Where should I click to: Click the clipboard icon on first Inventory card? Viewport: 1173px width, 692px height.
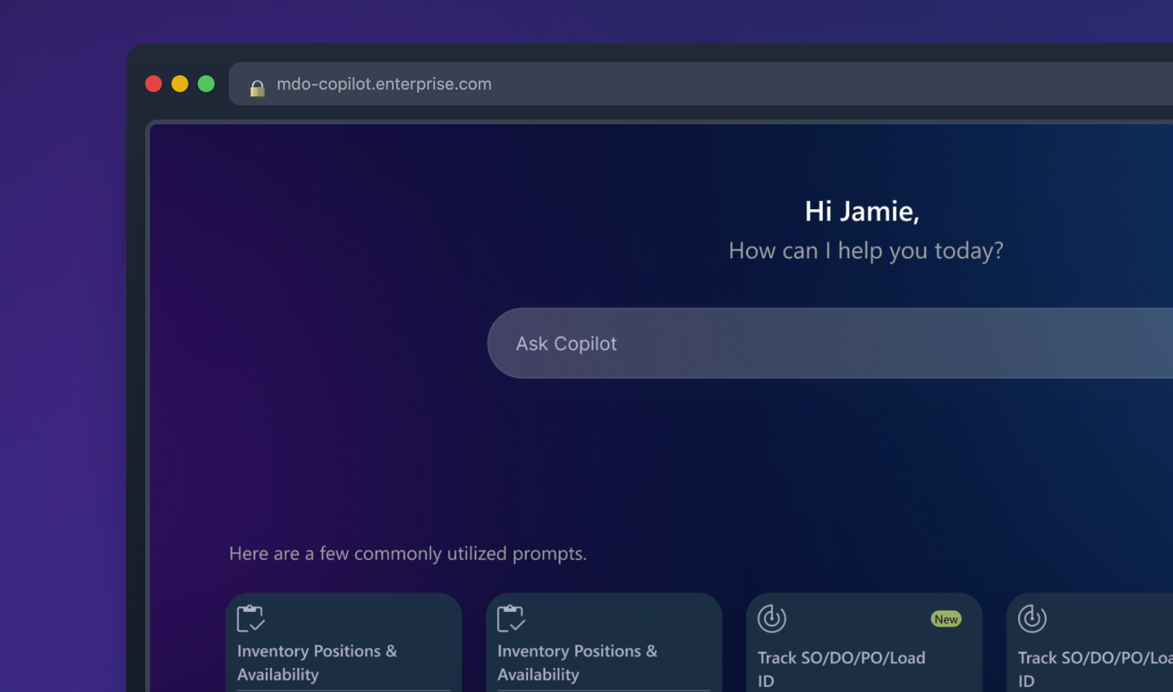(250, 618)
